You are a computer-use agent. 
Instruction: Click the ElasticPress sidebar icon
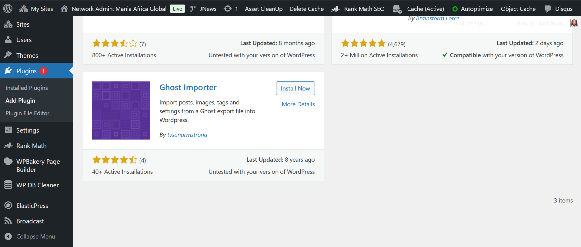point(8,206)
